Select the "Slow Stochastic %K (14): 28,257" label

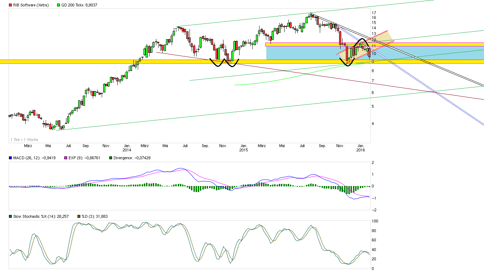[41, 216]
